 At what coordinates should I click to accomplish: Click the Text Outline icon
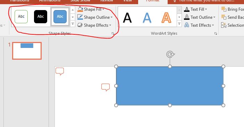click(187, 17)
